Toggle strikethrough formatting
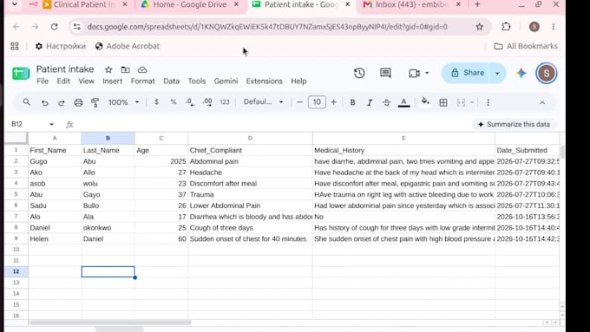 pos(386,102)
